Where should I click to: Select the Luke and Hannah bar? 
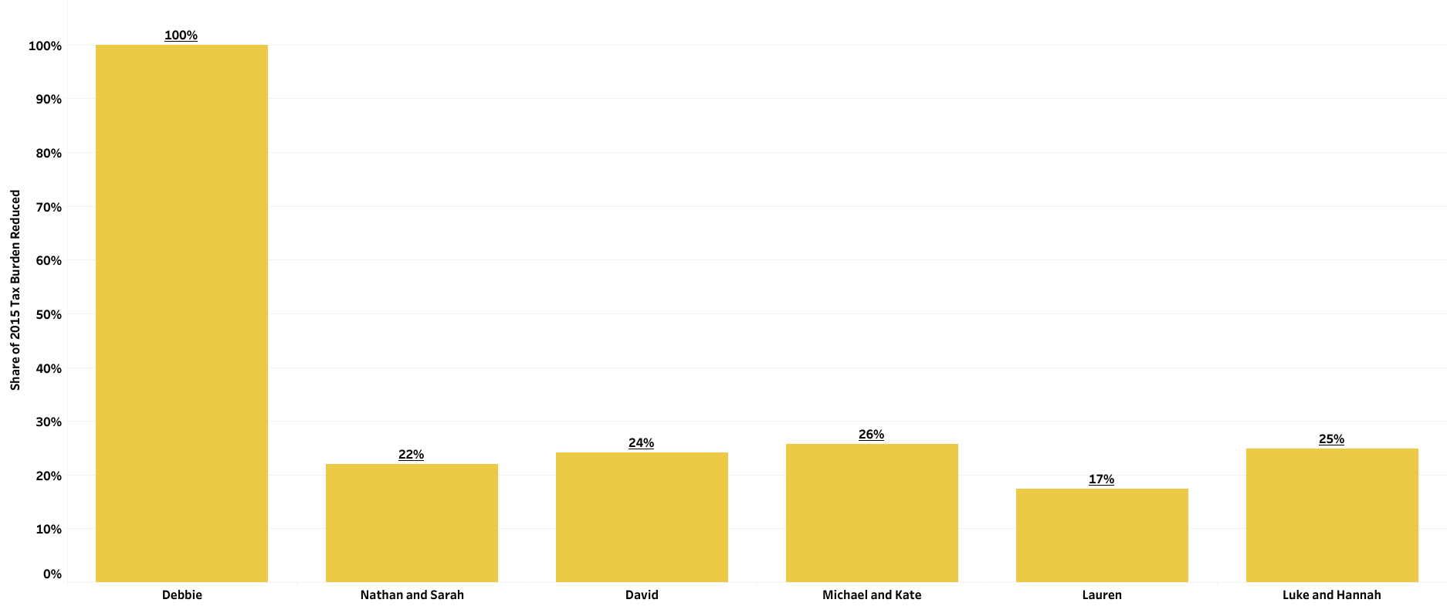pos(1332,515)
